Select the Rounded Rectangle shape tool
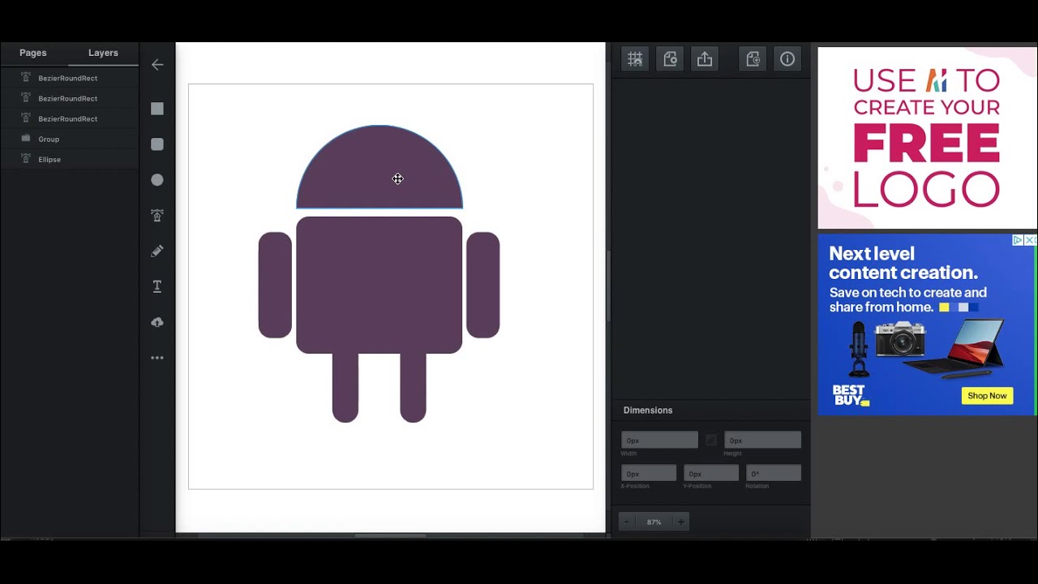The width and height of the screenshot is (1038, 584). (157, 144)
